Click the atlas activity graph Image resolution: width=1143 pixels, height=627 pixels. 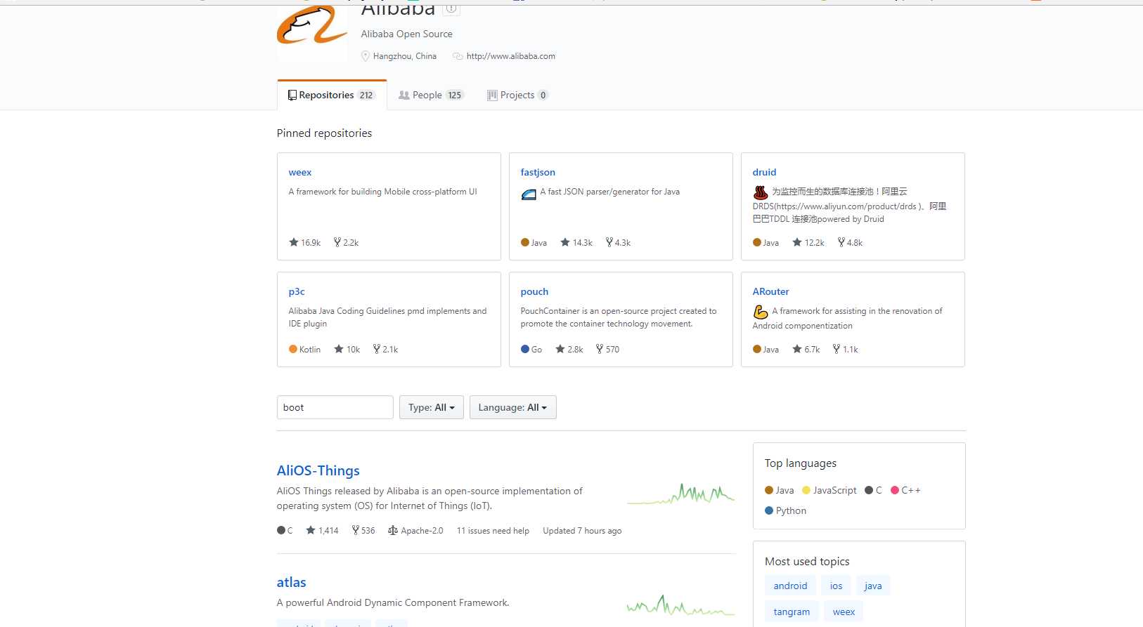pos(680,605)
